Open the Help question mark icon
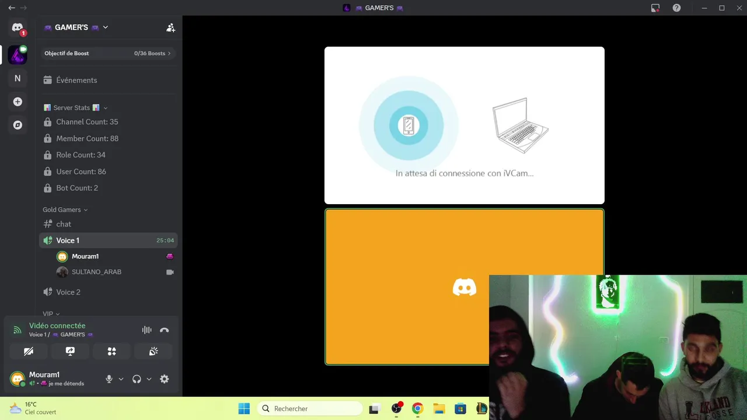Viewport: 747px width, 420px height. click(676, 8)
